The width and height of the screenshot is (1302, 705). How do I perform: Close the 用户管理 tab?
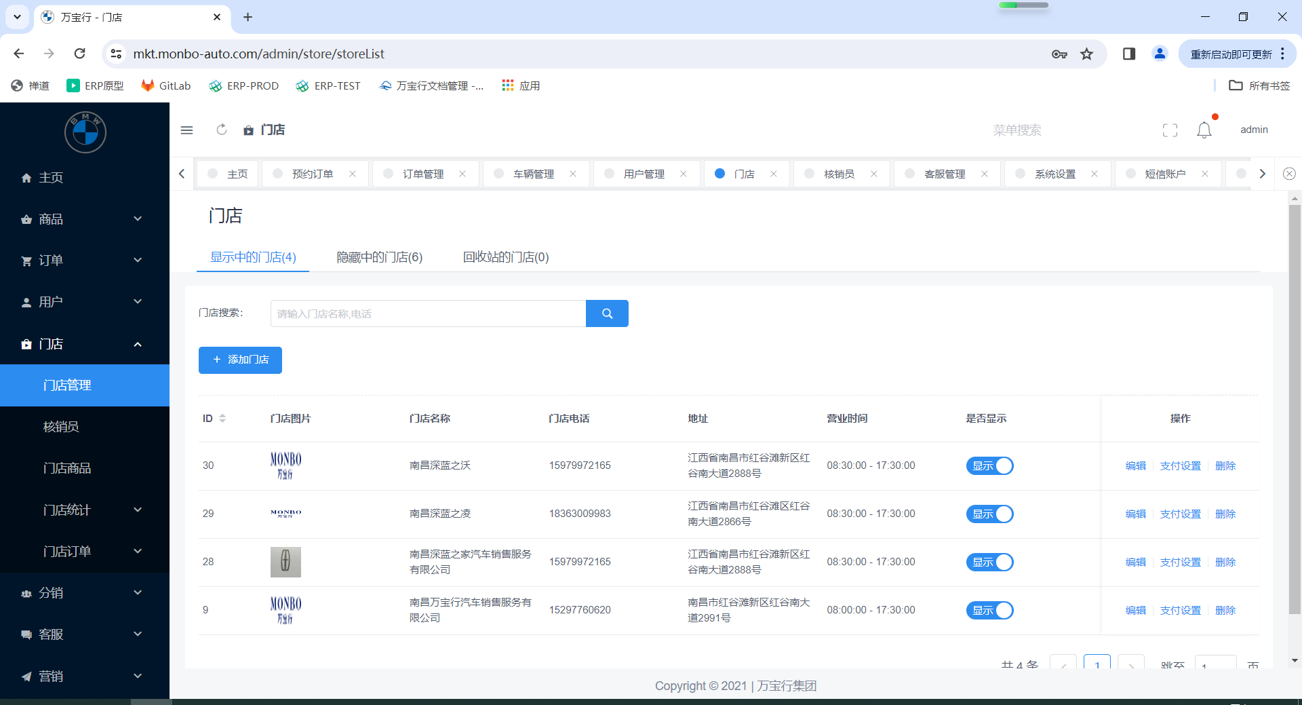pos(684,174)
